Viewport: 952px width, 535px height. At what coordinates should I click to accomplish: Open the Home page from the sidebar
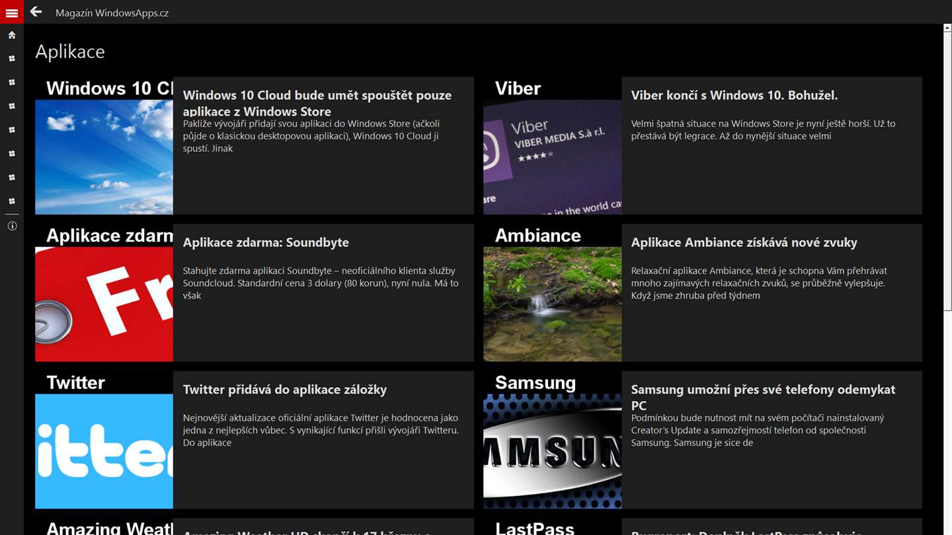pos(11,35)
